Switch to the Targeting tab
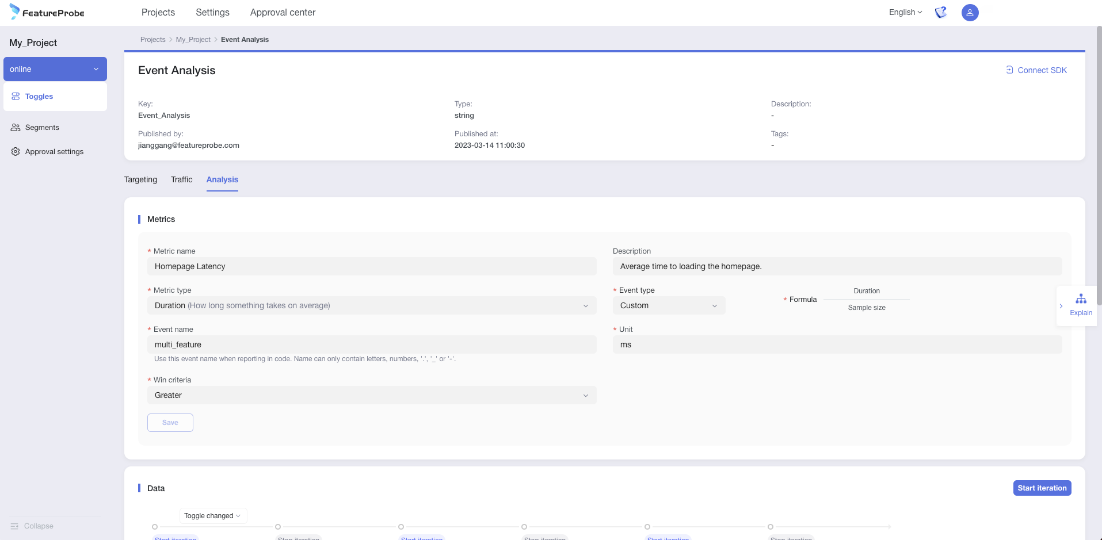The image size is (1102, 540). click(140, 179)
